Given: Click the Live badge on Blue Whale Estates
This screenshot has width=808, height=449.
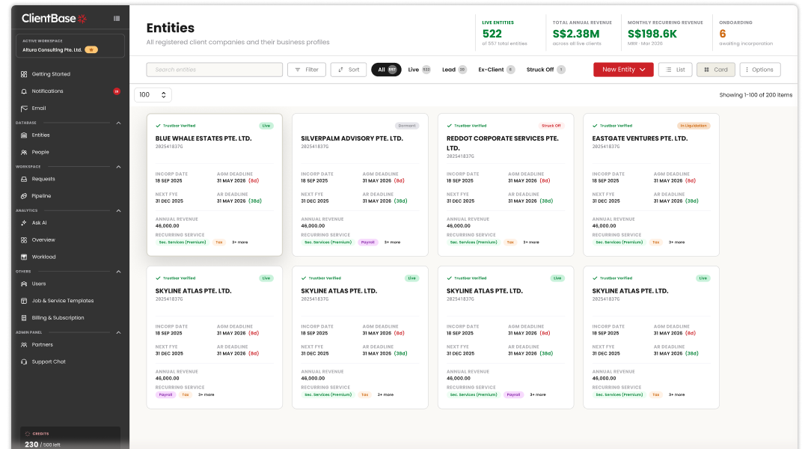Looking at the screenshot, I should [x=266, y=126].
